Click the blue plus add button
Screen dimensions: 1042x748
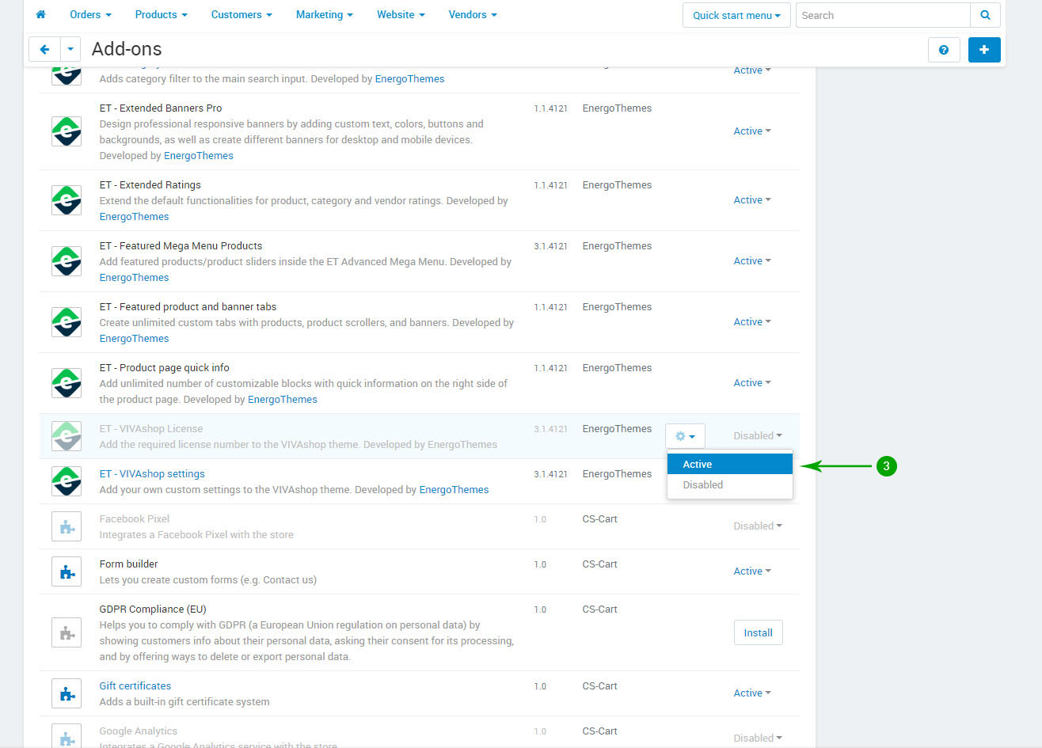pos(984,49)
